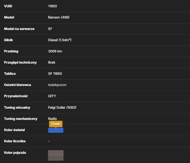This screenshot has height=163, width=190.
Task: Click the Tuning mechaniczny label
Action: (x=21, y=119)
